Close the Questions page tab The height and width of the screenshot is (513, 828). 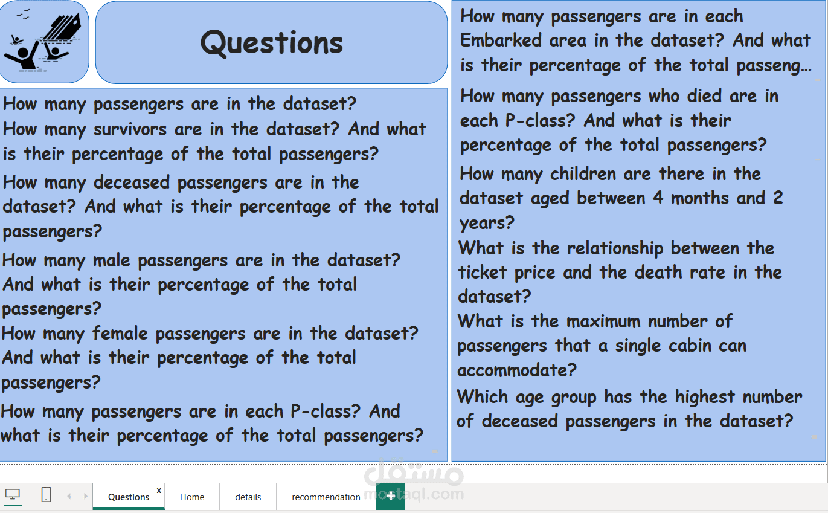click(x=159, y=490)
